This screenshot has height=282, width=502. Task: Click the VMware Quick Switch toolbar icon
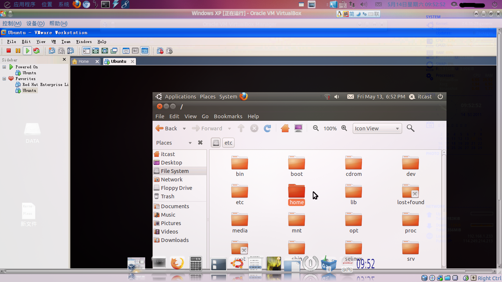pos(96,51)
